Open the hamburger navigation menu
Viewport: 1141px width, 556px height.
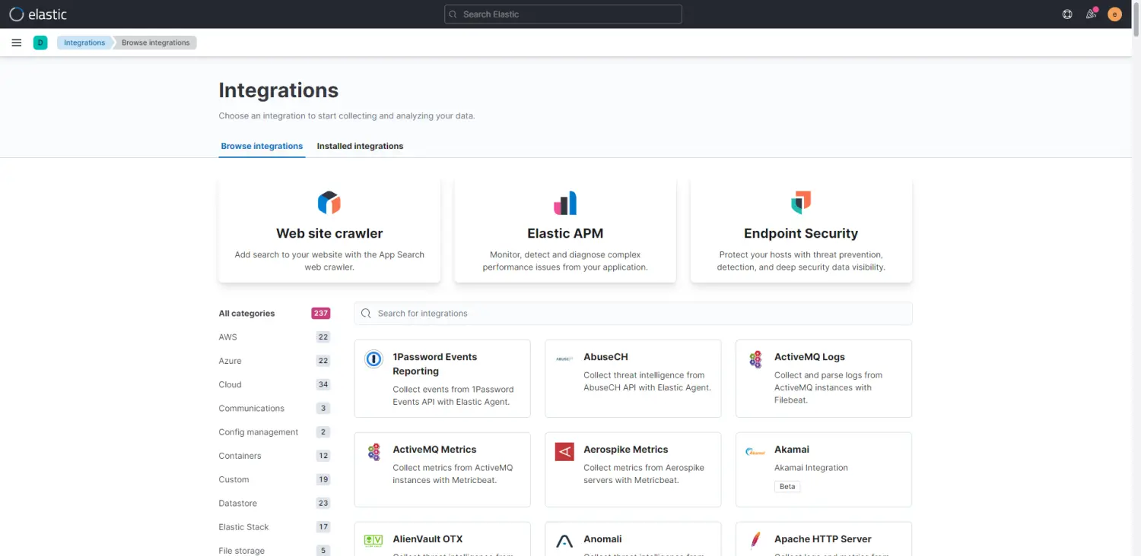click(x=17, y=43)
